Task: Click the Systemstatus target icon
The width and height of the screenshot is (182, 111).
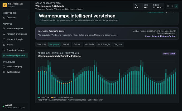Action: point(4,72)
